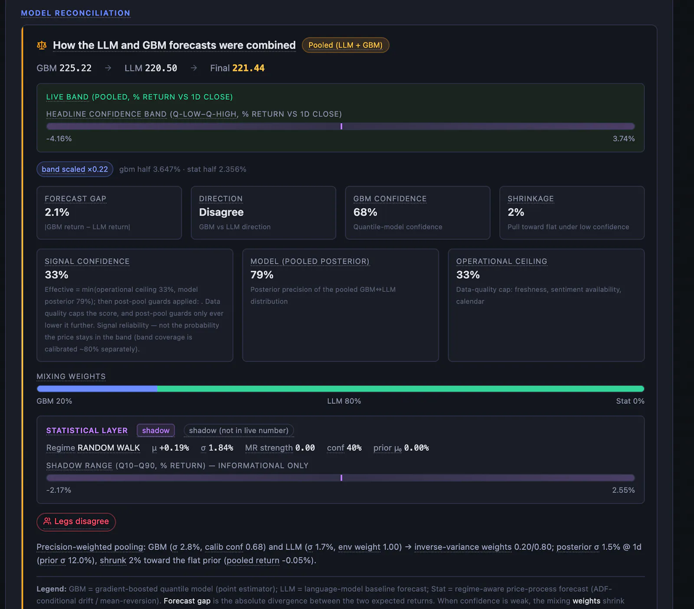This screenshot has height=609, width=694.
Task: Click the MIXING WEIGHTS label
Action: point(71,377)
